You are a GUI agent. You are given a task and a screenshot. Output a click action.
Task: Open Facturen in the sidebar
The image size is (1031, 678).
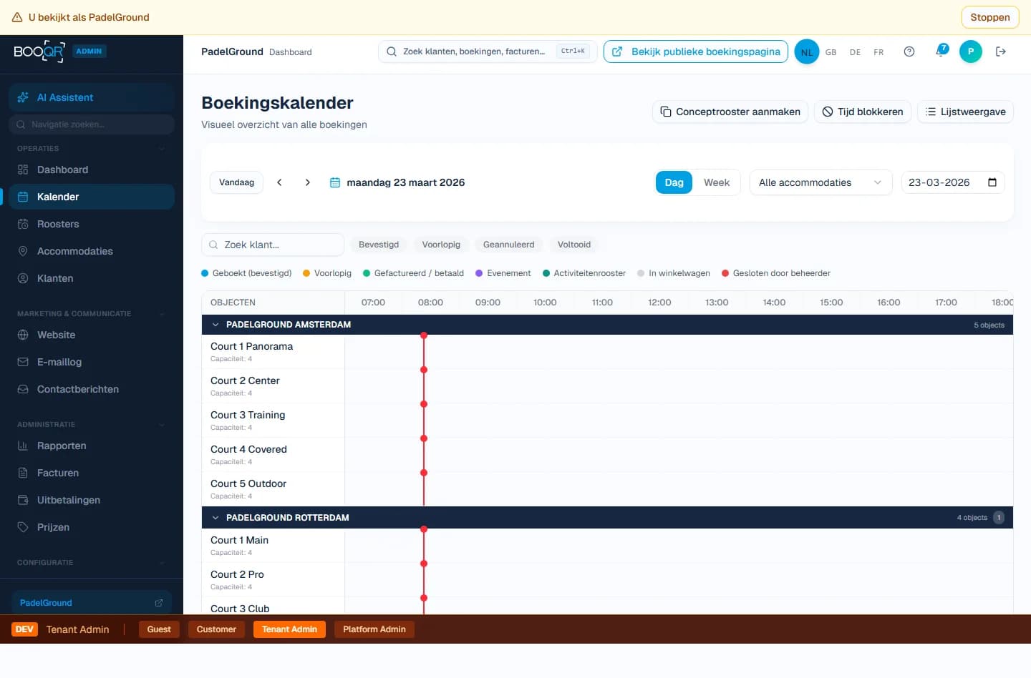(58, 473)
